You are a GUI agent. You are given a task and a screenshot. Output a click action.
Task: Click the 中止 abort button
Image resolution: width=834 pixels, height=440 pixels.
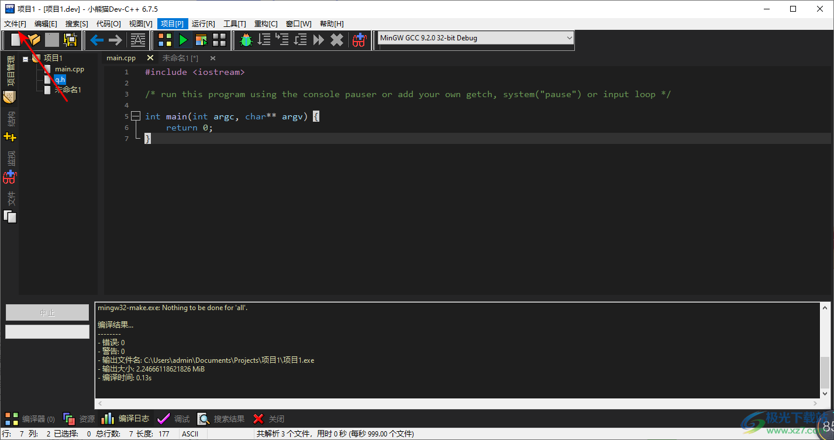tap(47, 312)
